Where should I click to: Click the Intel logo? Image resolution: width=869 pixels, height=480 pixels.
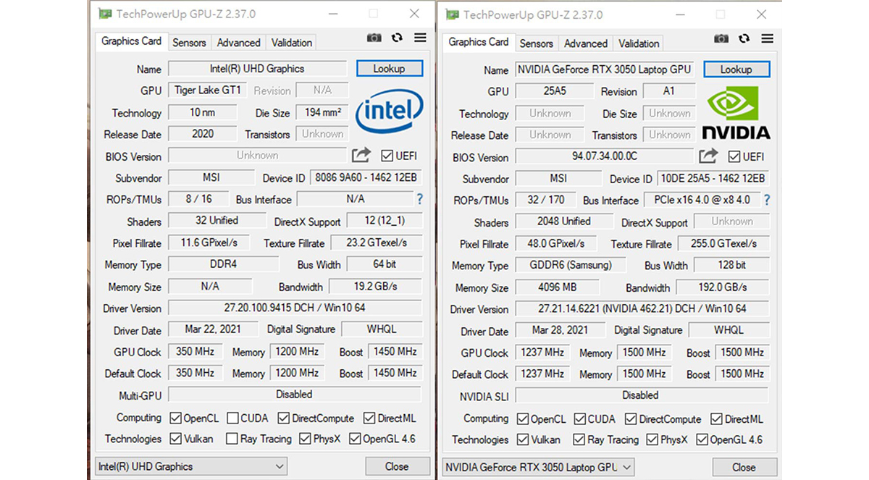(x=389, y=111)
